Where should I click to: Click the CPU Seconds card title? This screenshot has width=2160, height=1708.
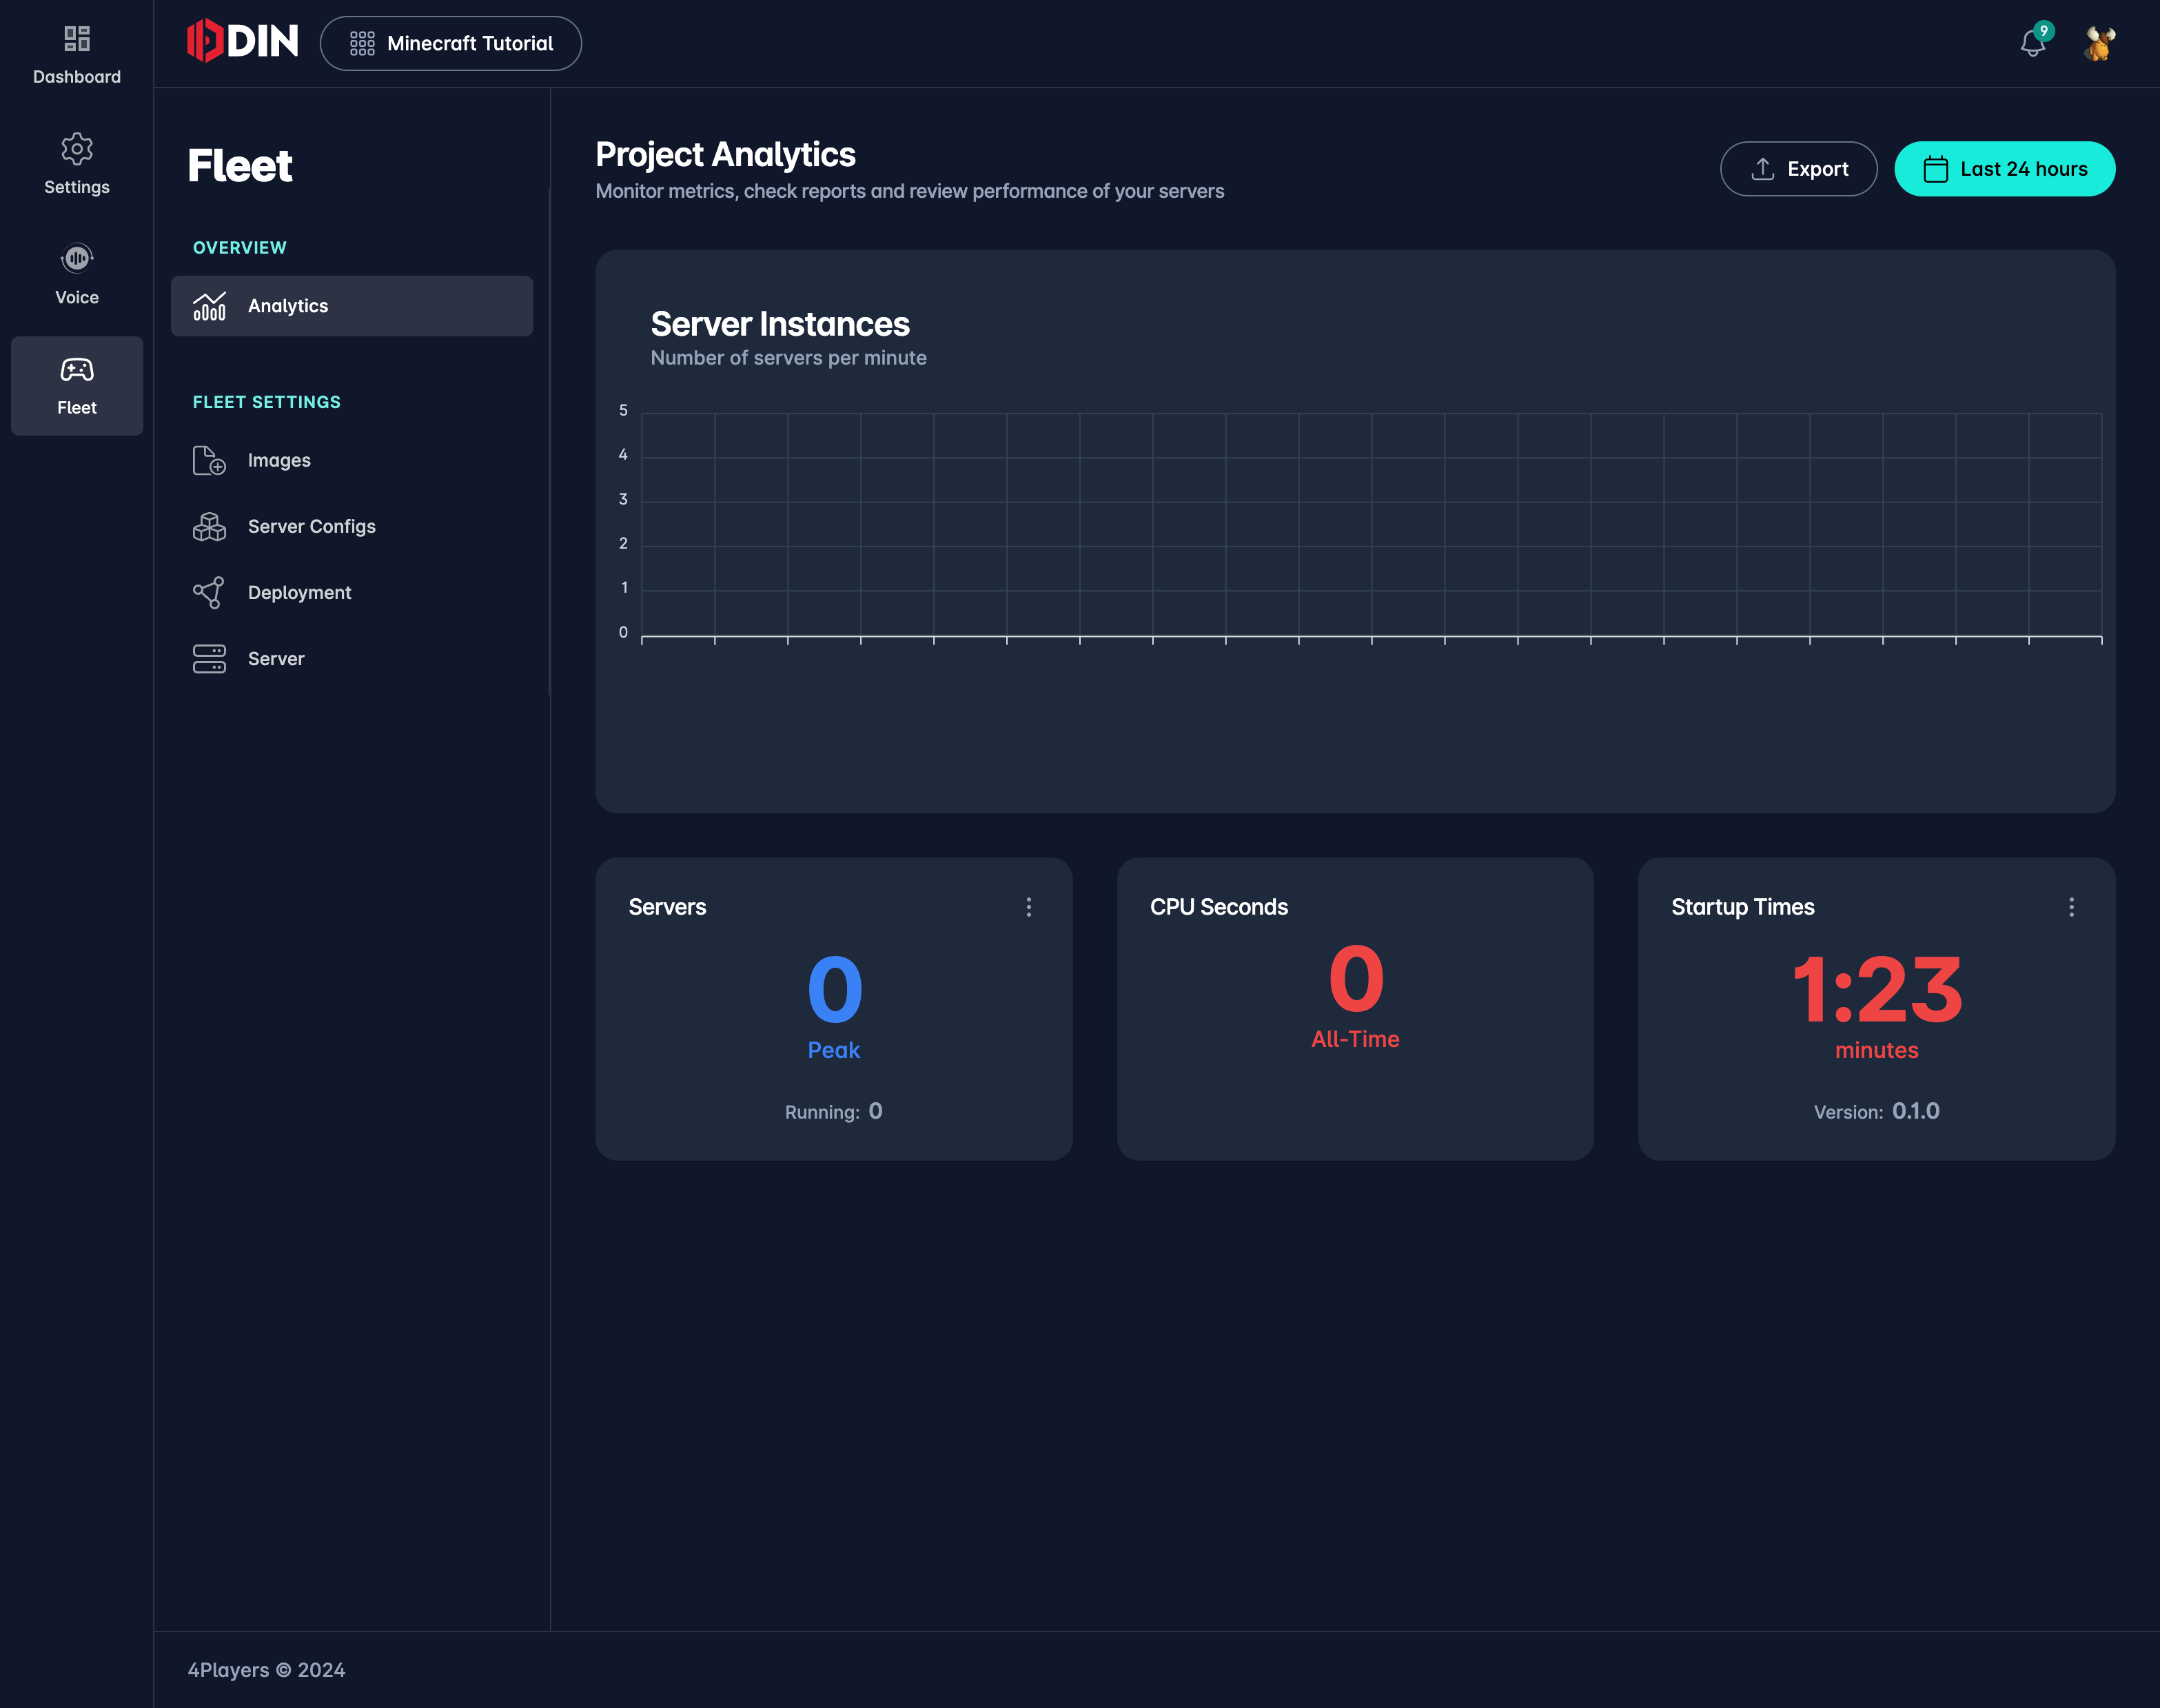tap(1219, 907)
